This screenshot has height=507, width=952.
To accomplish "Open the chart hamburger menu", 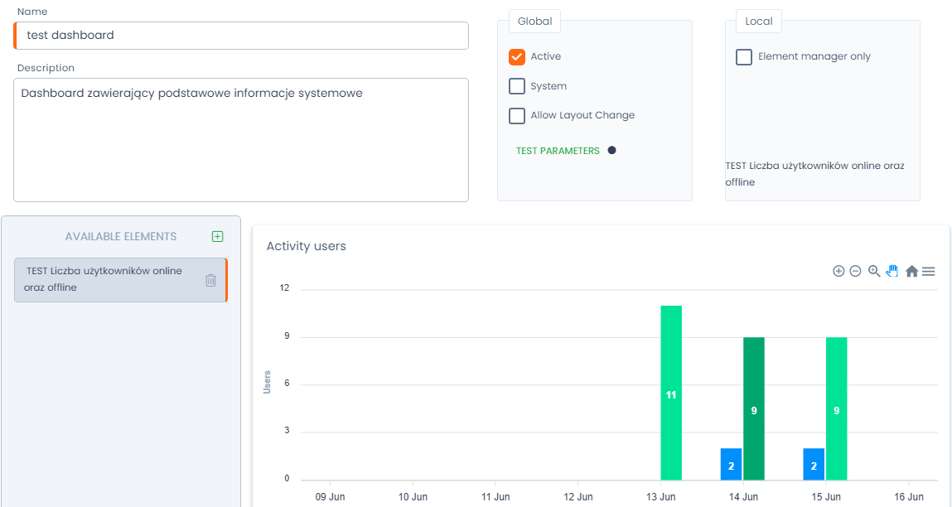I will [x=929, y=271].
